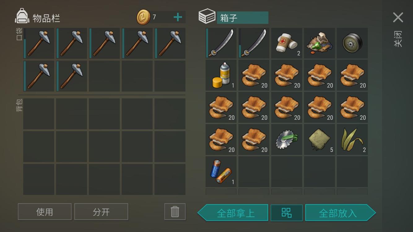413x232 pixels.
Task: Select the rubber wheel item
Action: 352,43
